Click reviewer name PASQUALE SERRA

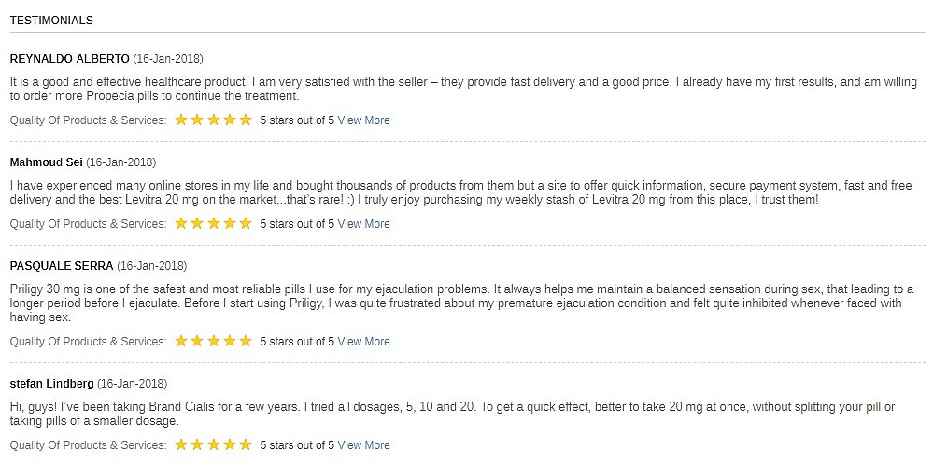point(61,266)
